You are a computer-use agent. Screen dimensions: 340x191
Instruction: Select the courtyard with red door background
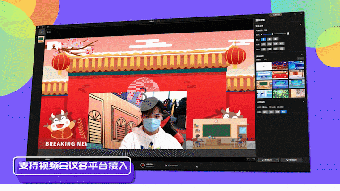pos(297,75)
